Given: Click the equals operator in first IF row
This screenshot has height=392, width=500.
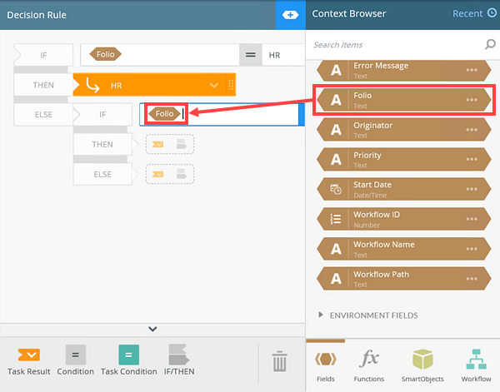Looking at the screenshot, I should tap(251, 55).
